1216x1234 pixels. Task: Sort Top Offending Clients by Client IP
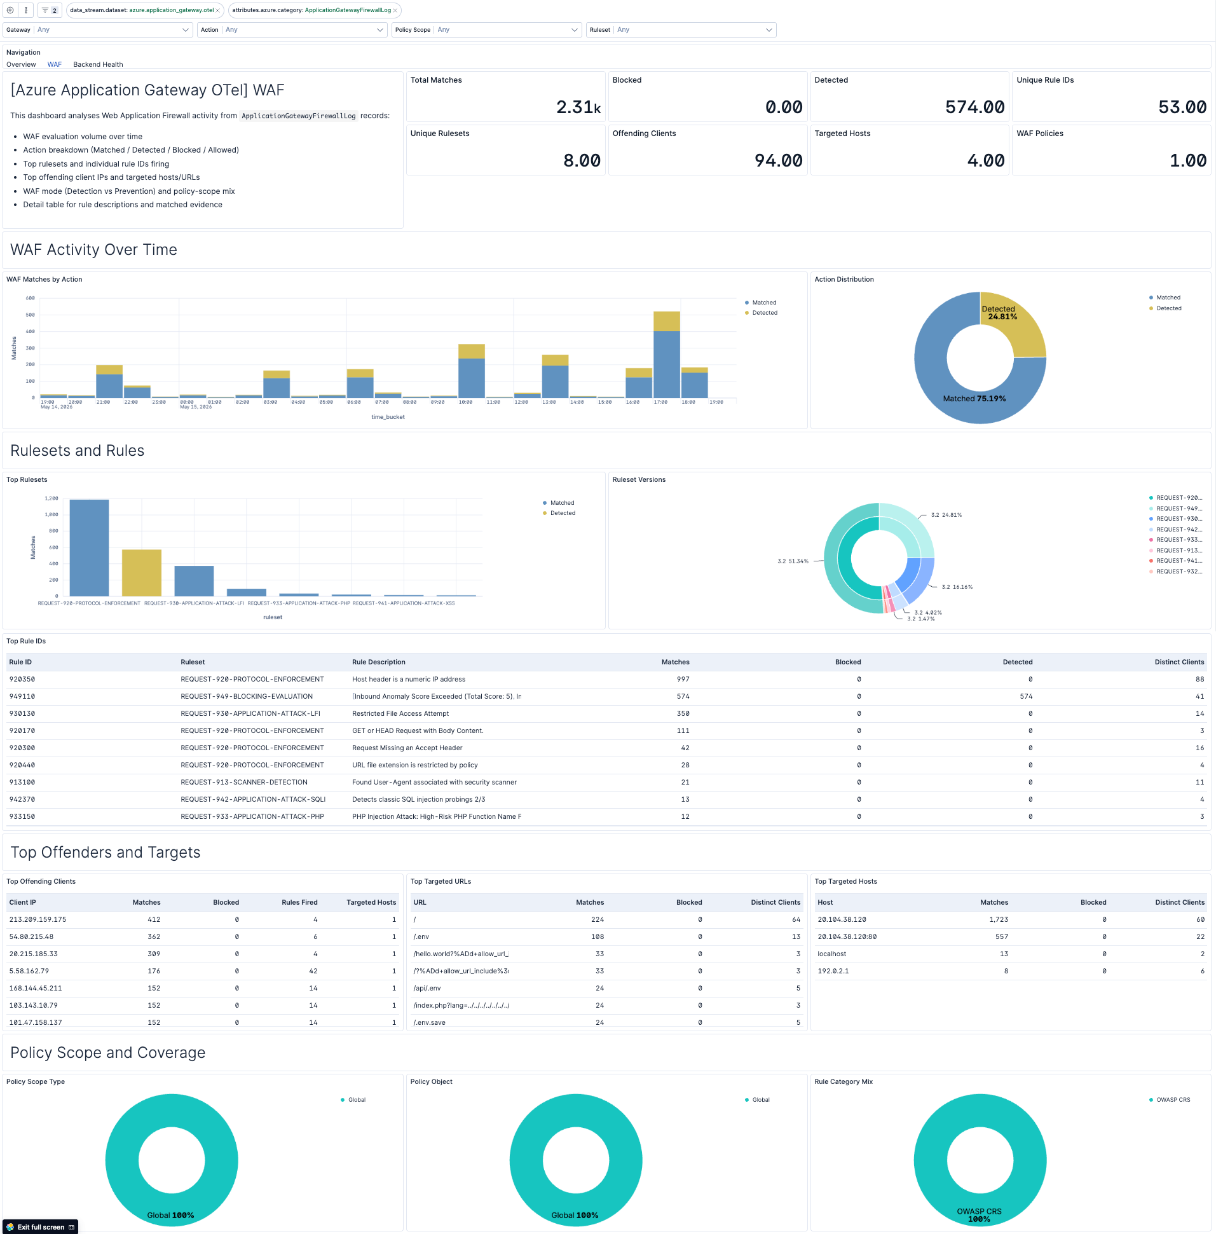click(22, 903)
